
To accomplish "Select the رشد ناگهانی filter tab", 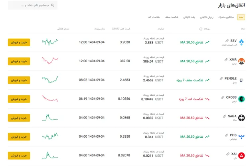I will [x=189, y=17].
